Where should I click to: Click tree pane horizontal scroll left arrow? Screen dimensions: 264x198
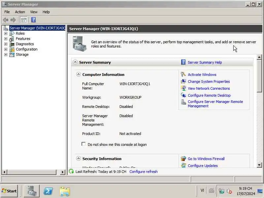tap(4, 172)
